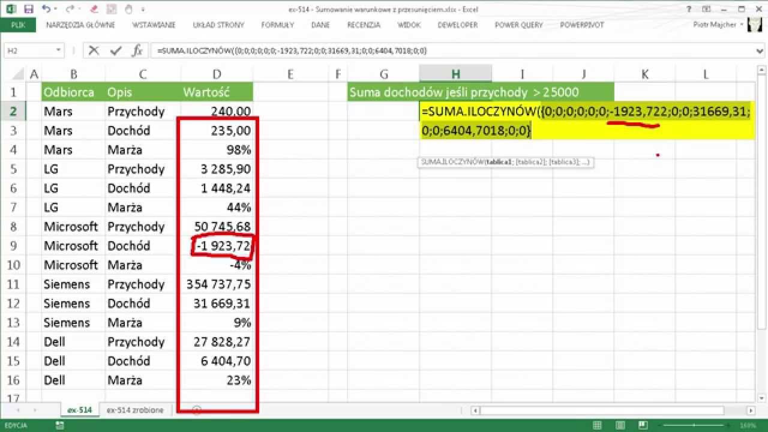
Task: Open the PLIK file tab
Action: pyautogui.click(x=17, y=25)
